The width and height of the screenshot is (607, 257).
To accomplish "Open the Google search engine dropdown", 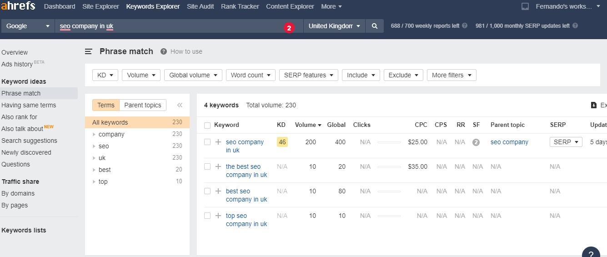I will click(x=27, y=26).
